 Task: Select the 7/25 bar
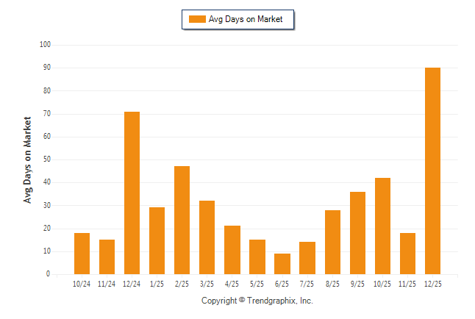pos(307,258)
